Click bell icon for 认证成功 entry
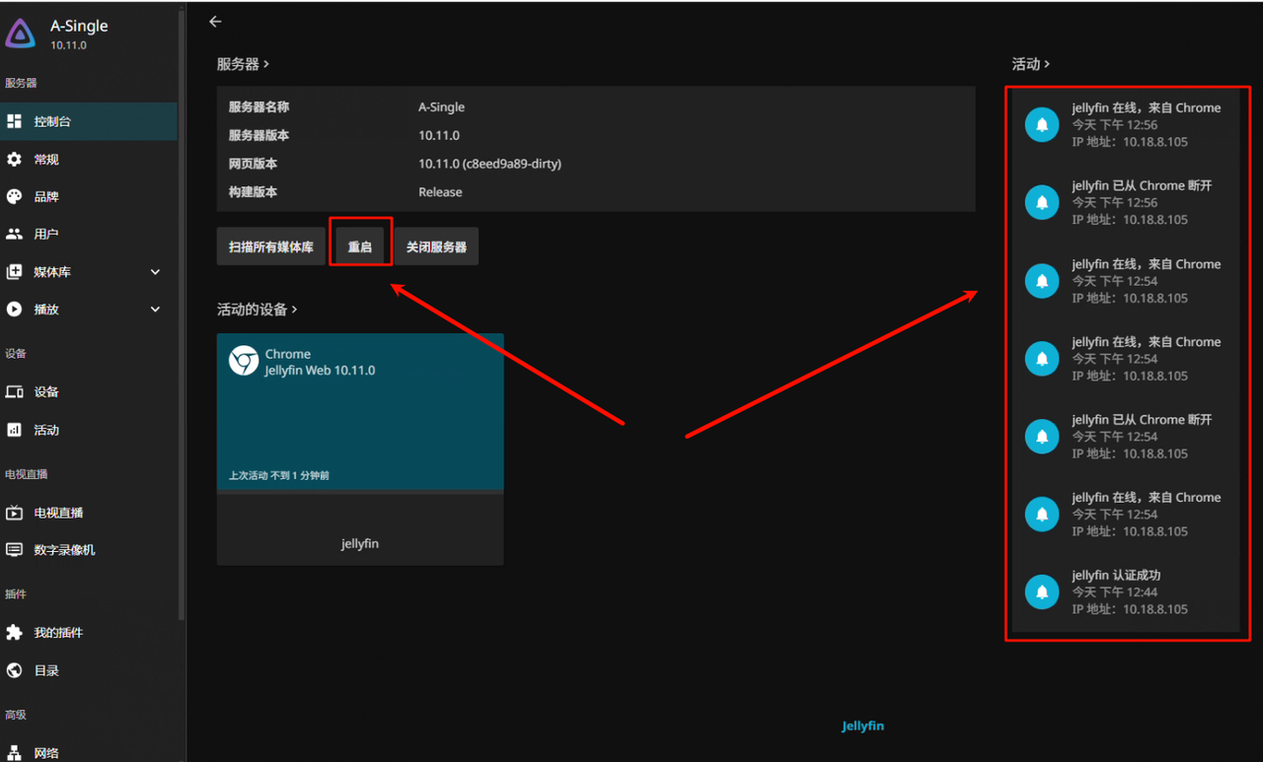The width and height of the screenshot is (1263, 762). (1042, 592)
